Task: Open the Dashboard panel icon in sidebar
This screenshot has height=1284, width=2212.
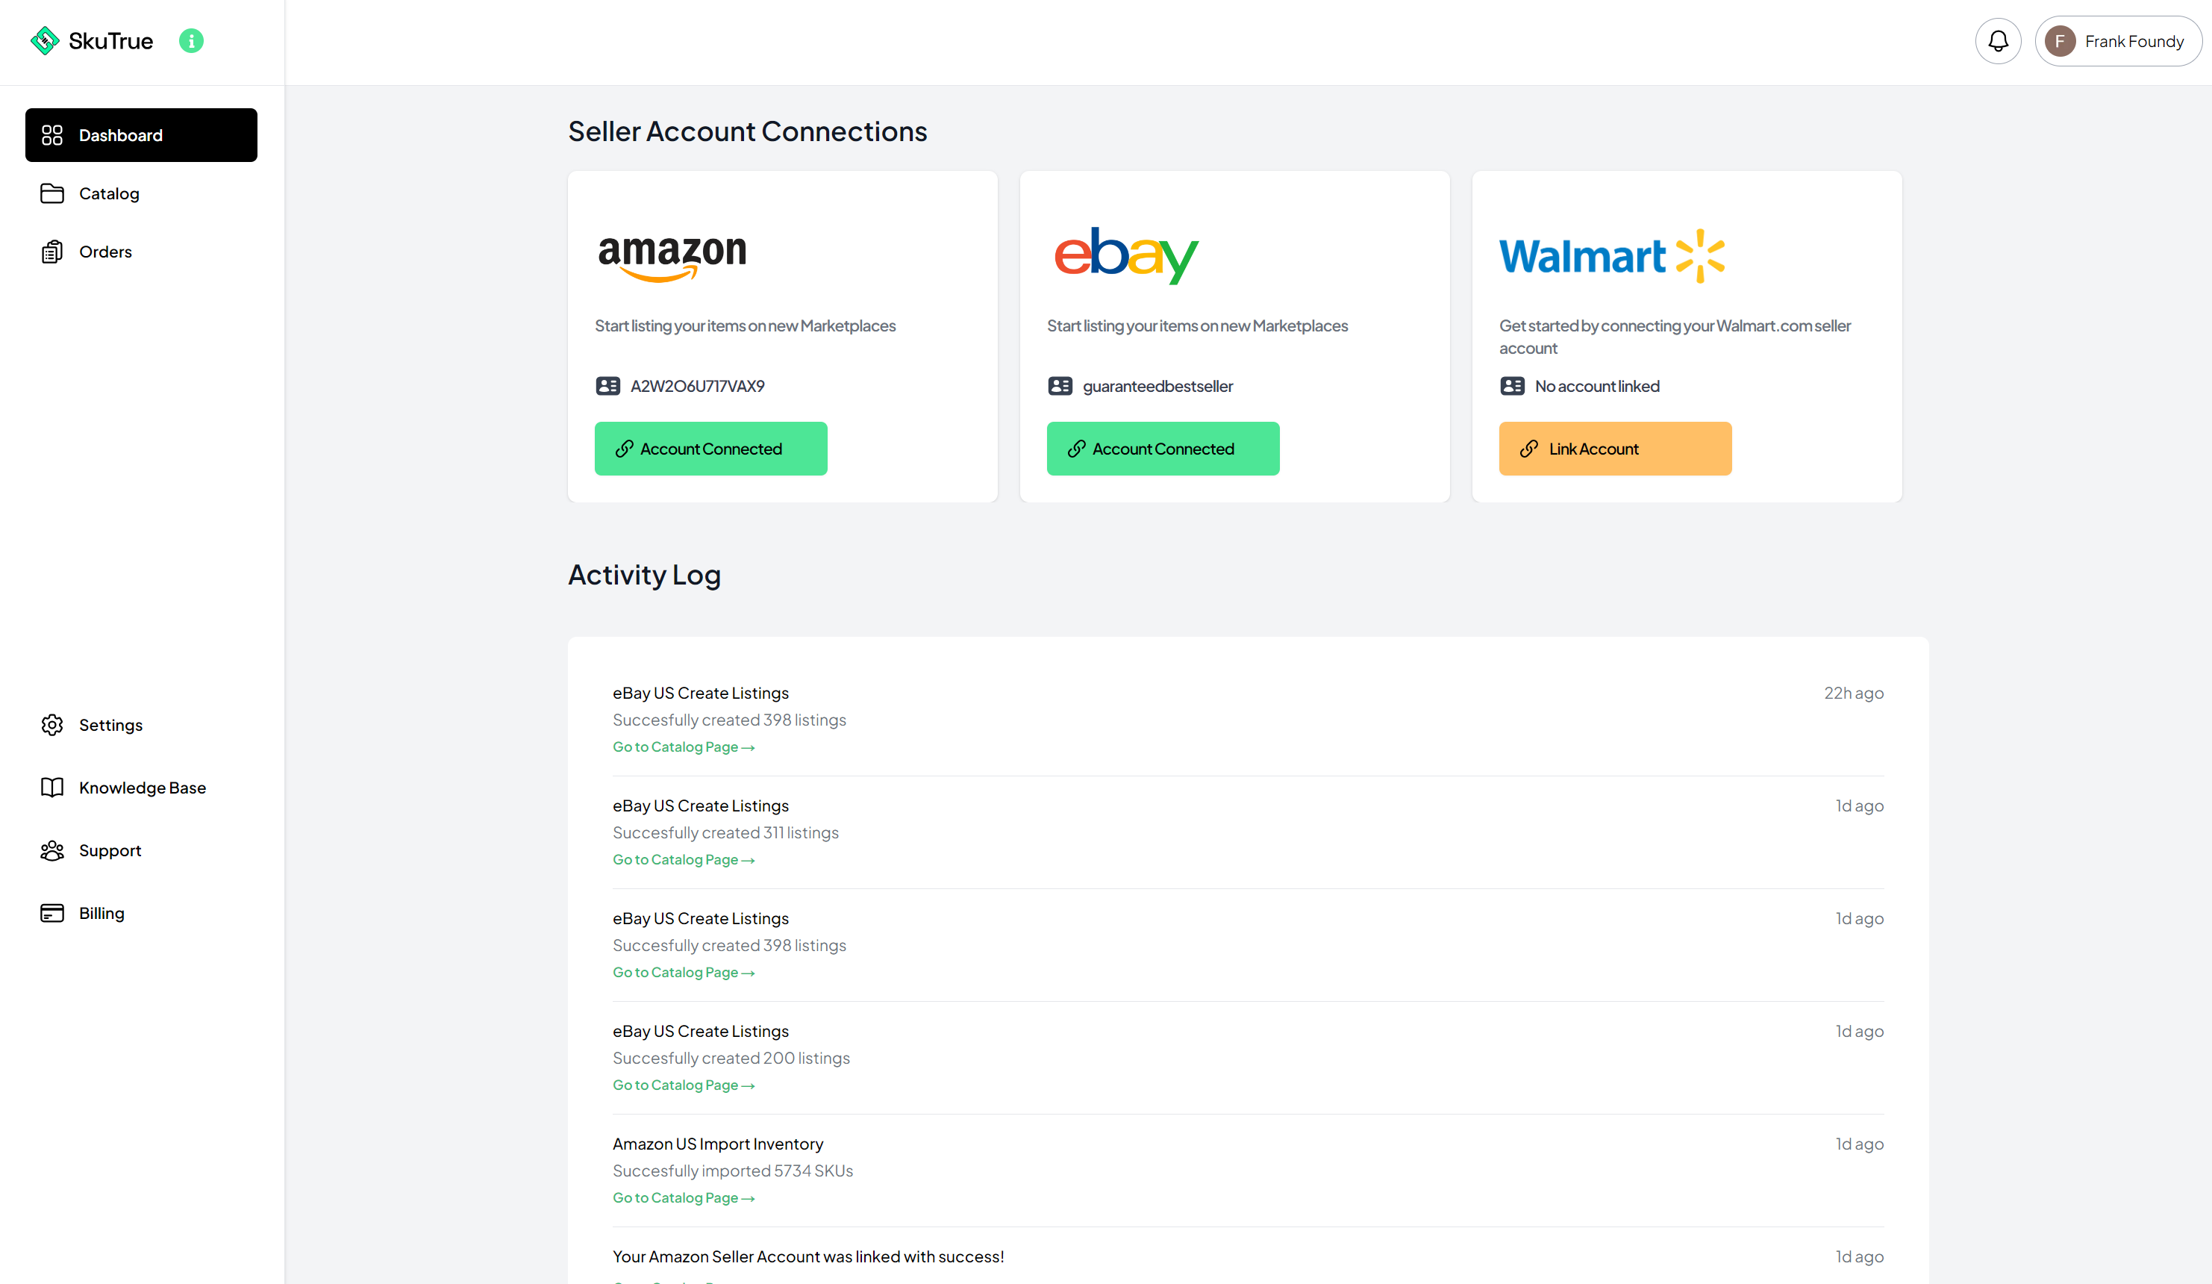Action: coord(53,134)
